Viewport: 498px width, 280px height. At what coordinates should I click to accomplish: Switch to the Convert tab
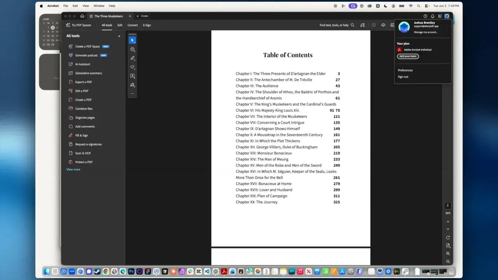(133, 25)
